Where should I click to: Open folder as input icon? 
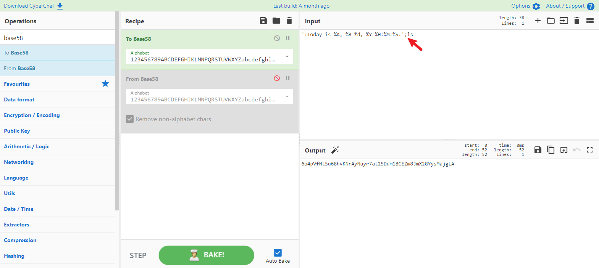pyautogui.click(x=551, y=21)
